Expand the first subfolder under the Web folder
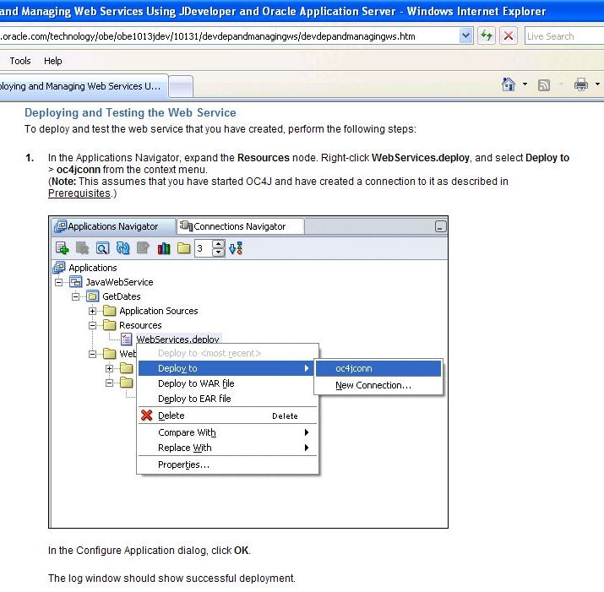Image resolution: width=604 pixels, height=592 pixels. (x=110, y=368)
